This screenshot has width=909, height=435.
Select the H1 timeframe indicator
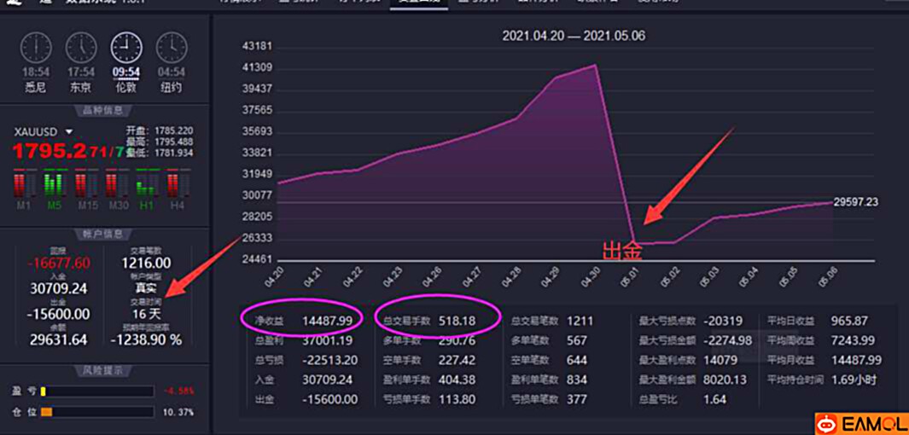(x=147, y=183)
